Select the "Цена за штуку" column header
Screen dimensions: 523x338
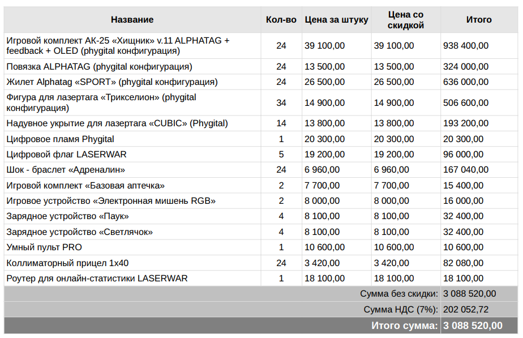[336, 20]
